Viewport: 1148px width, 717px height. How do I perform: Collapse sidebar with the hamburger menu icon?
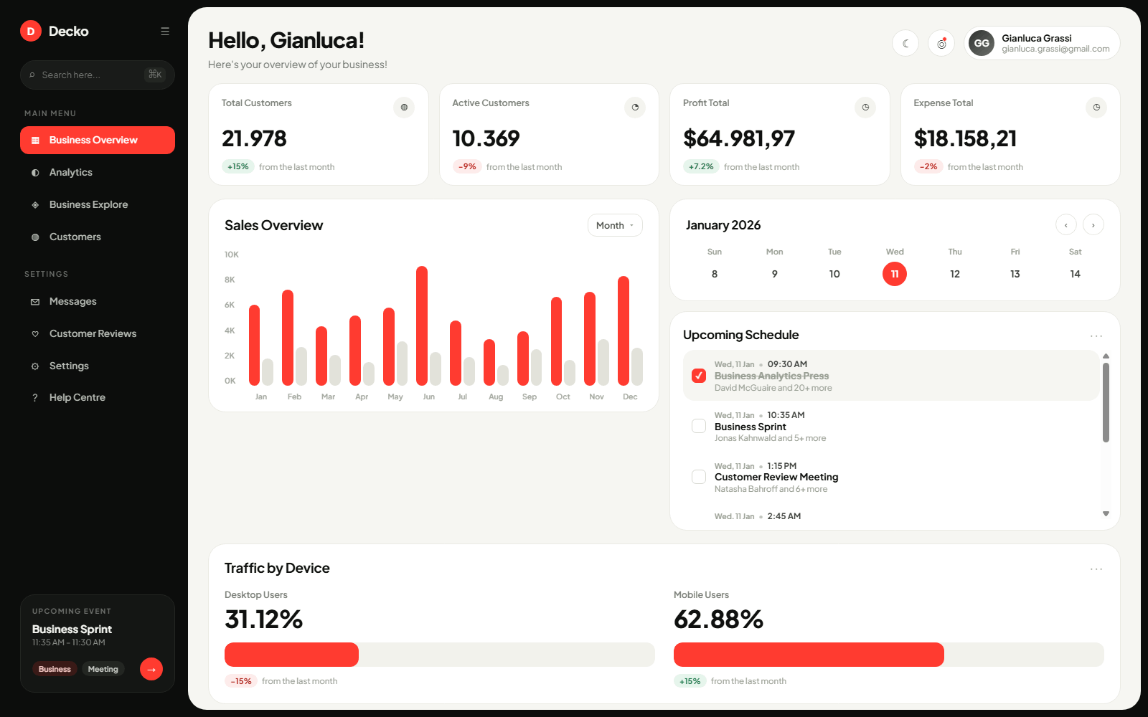(x=165, y=32)
